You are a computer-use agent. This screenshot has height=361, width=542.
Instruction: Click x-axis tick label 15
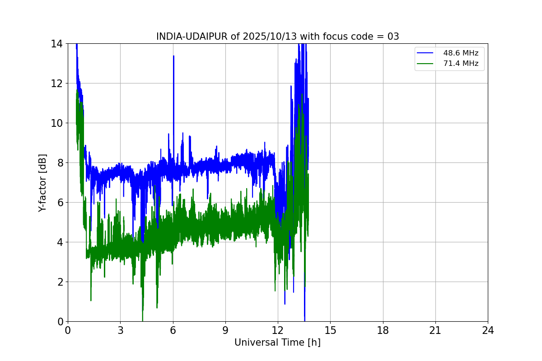(330, 330)
